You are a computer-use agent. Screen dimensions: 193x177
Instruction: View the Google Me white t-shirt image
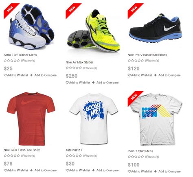pyautogui.click(x=94, y=119)
